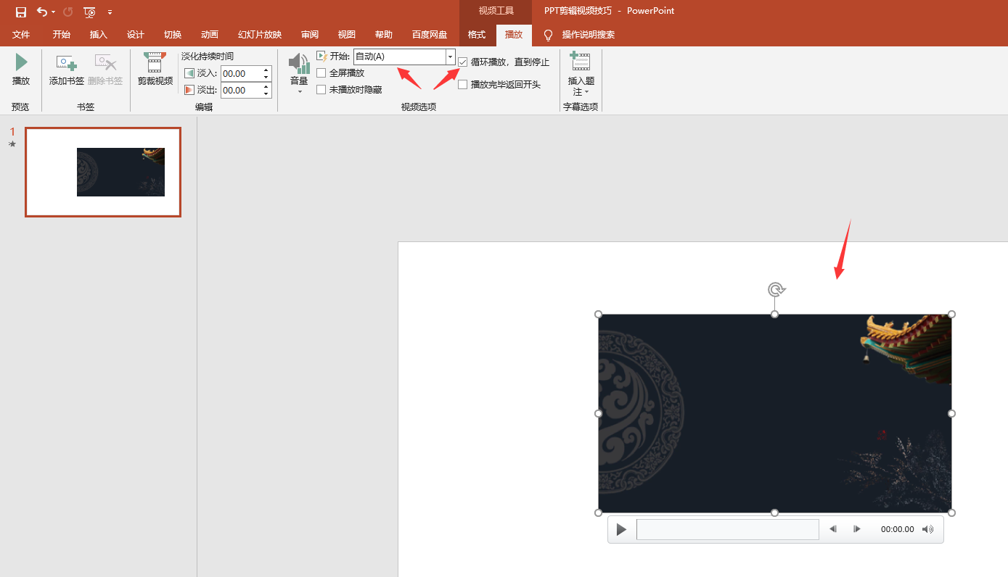Click the 淡出 duration input field

click(241, 90)
